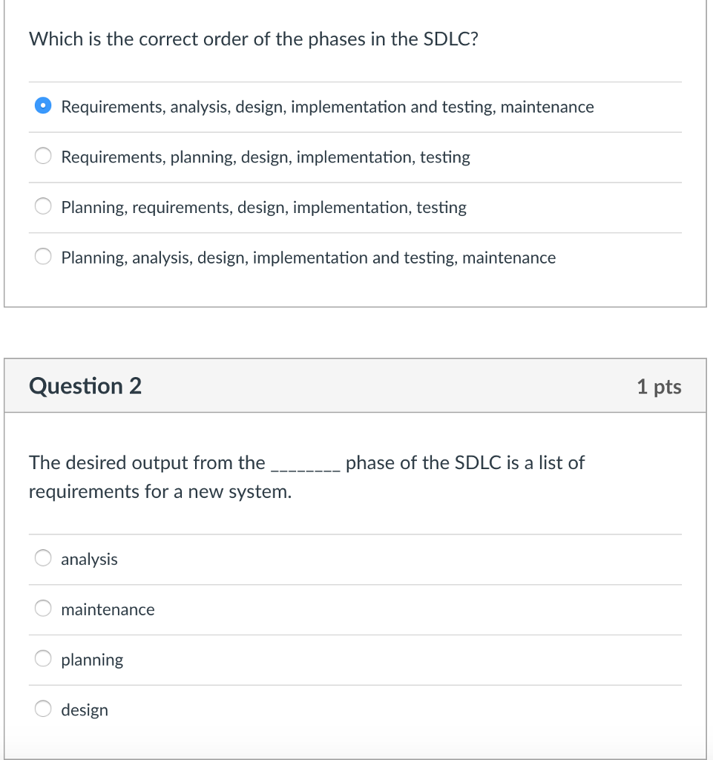This screenshot has height=760, width=713.
Task: Click the "design" answer text label
Action: pos(84,710)
